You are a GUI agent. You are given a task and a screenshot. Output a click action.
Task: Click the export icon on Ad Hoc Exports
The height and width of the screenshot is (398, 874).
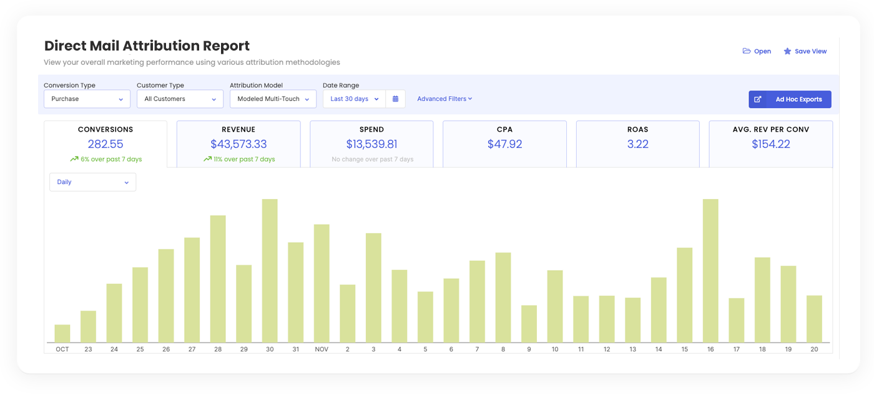click(758, 99)
